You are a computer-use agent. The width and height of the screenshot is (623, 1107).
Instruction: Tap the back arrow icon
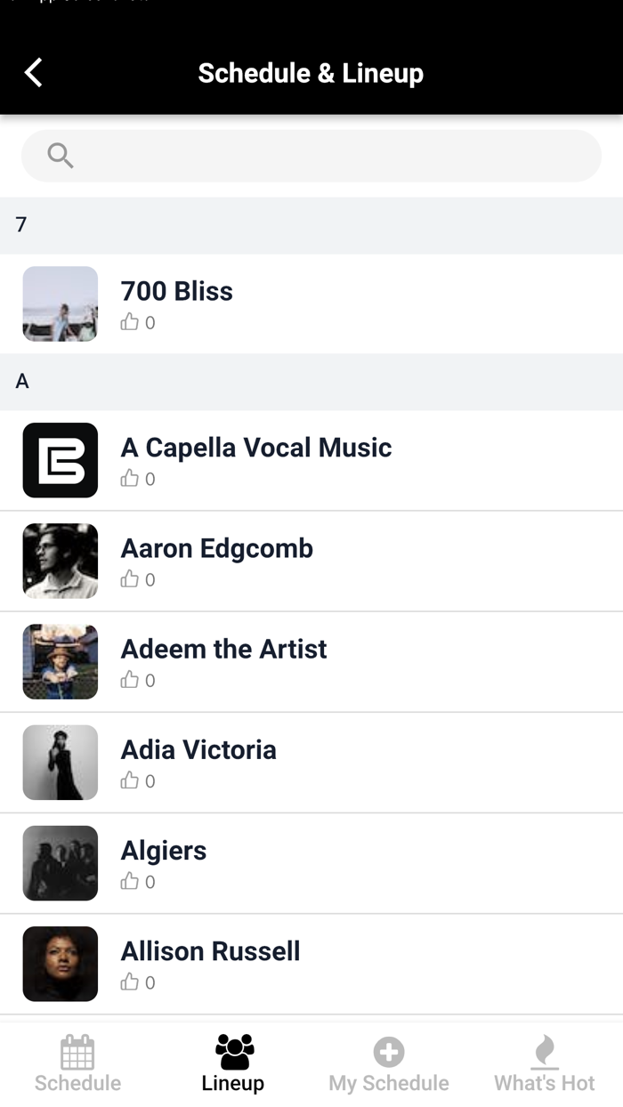[34, 72]
